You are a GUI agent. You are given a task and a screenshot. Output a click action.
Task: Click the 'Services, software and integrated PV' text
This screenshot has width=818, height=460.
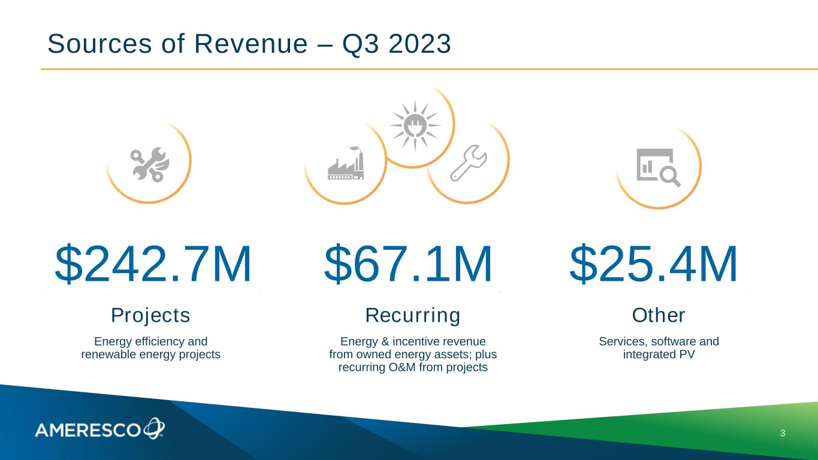click(659, 348)
